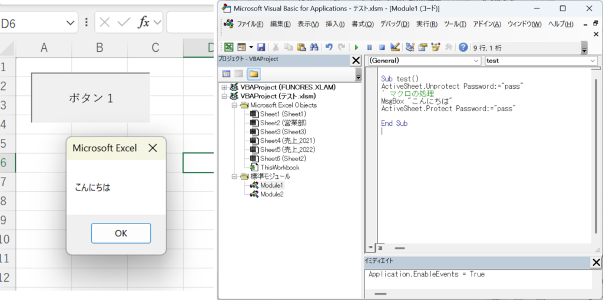Run the macro with the green play icon
The height and width of the screenshot is (300, 603).
pos(356,47)
